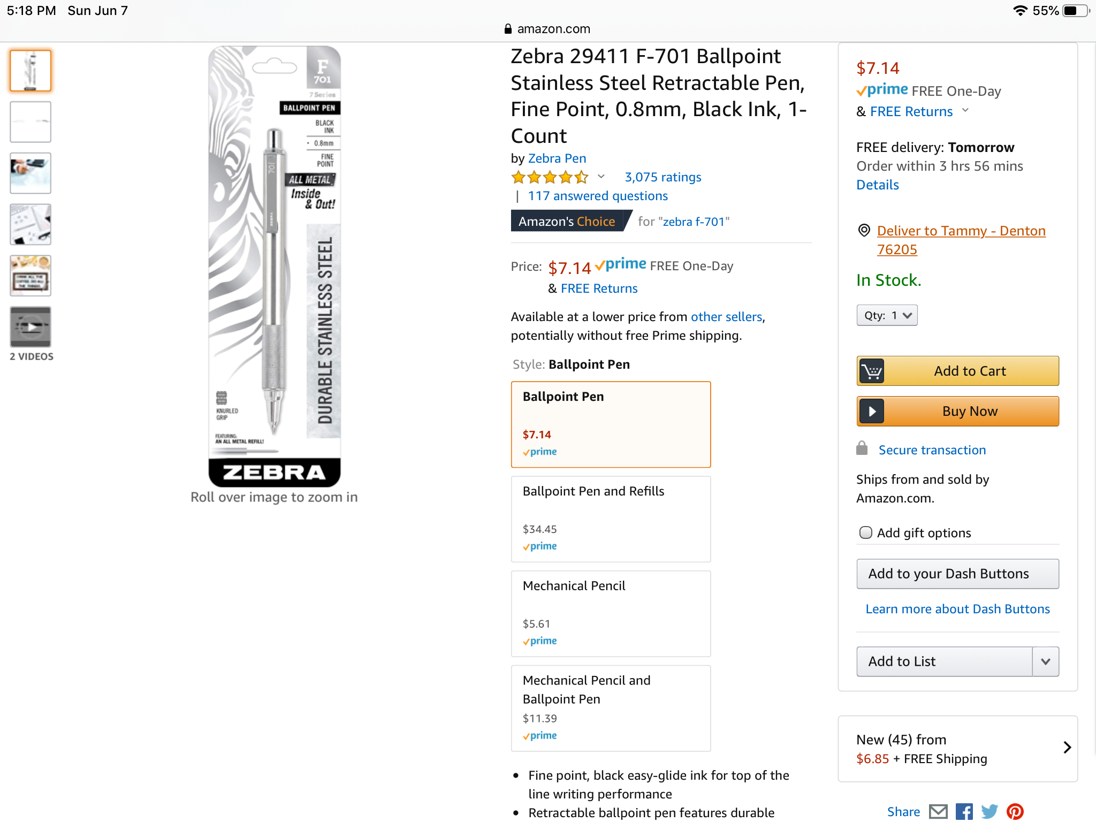The height and width of the screenshot is (822, 1096).
Task: Open New (45) from offers chevron
Action: 1067,748
